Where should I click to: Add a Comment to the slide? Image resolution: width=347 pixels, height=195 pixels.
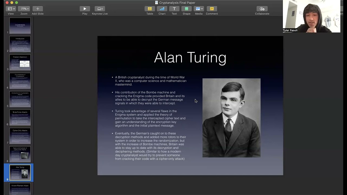[x=212, y=9]
